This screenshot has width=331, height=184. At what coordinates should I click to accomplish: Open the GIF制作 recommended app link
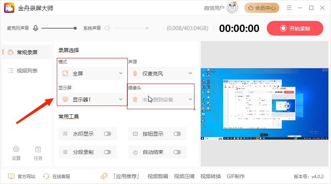(x=236, y=176)
